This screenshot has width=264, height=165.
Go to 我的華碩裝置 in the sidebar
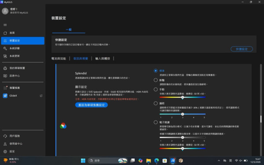coord(23,68)
